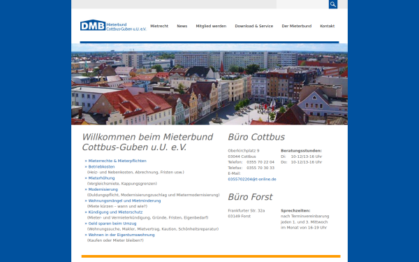Open the Der Mieterbund menu
Viewport: 419px width, 262px height.
(x=297, y=26)
